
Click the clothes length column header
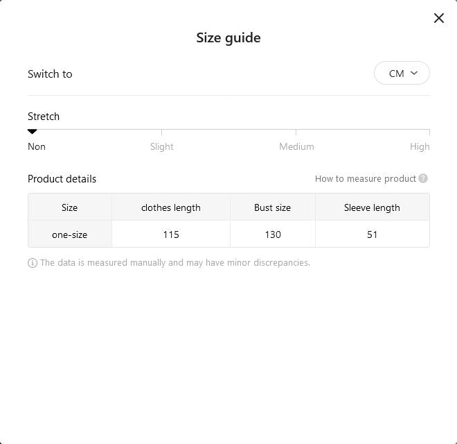(171, 207)
